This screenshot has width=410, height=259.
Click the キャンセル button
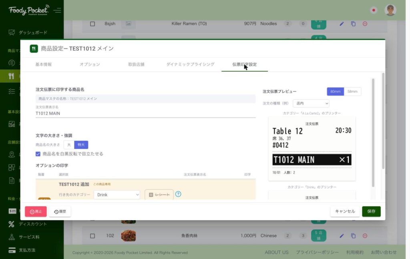click(345, 211)
